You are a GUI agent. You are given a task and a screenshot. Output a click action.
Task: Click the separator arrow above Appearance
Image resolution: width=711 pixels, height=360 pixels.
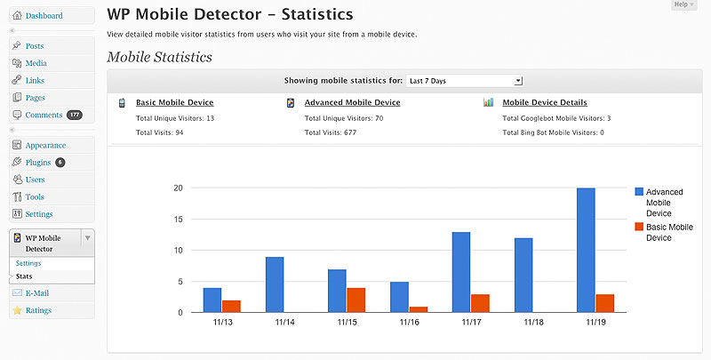click(x=12, y=130)
